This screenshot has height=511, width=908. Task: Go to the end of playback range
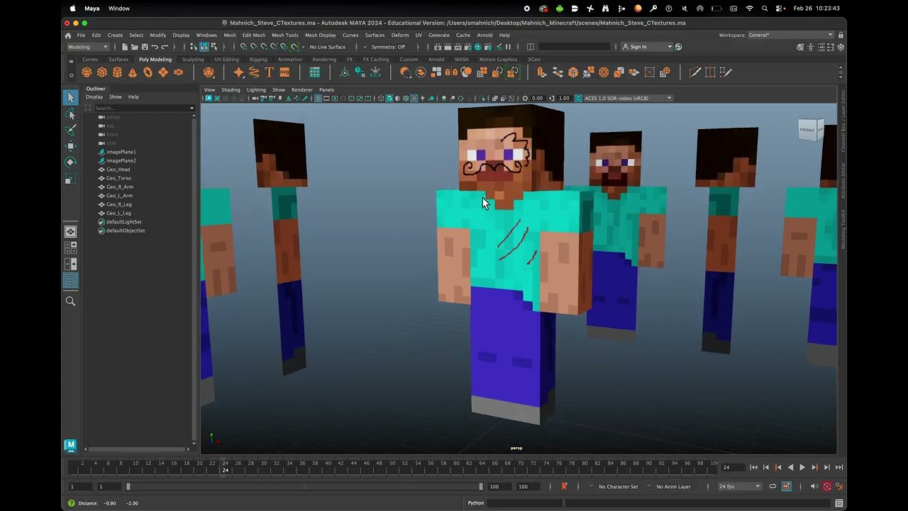pyautogui.click(x=839, y=467)
